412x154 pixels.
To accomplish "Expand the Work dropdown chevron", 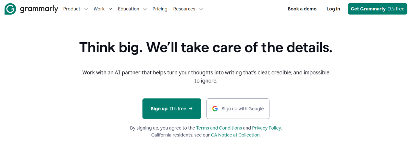I will 110,9.
